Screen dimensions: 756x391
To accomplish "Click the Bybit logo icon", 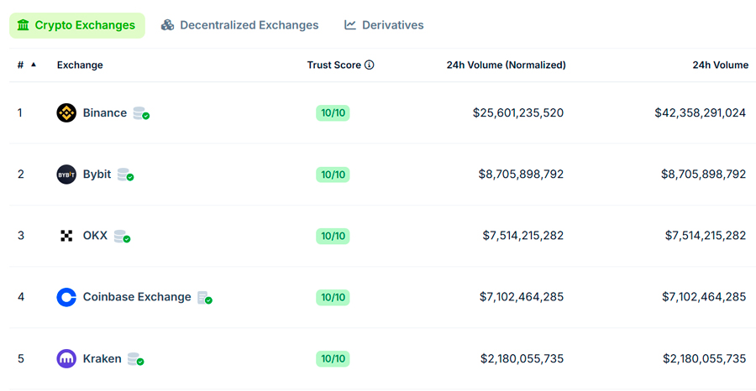I will [x=66, y=175].
